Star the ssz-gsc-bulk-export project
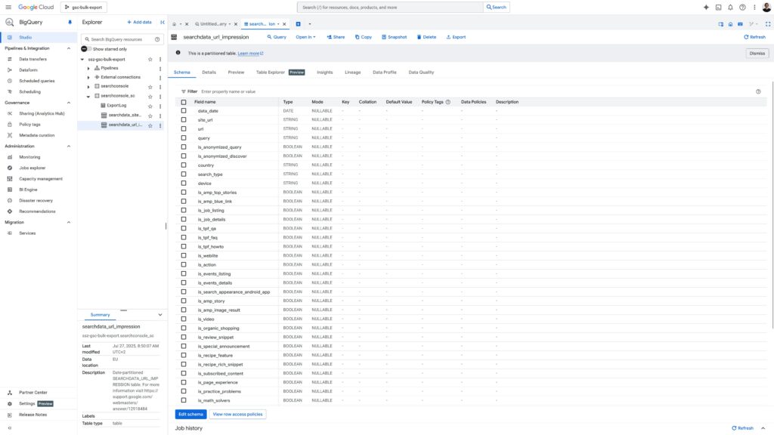 tap(150, 59)
